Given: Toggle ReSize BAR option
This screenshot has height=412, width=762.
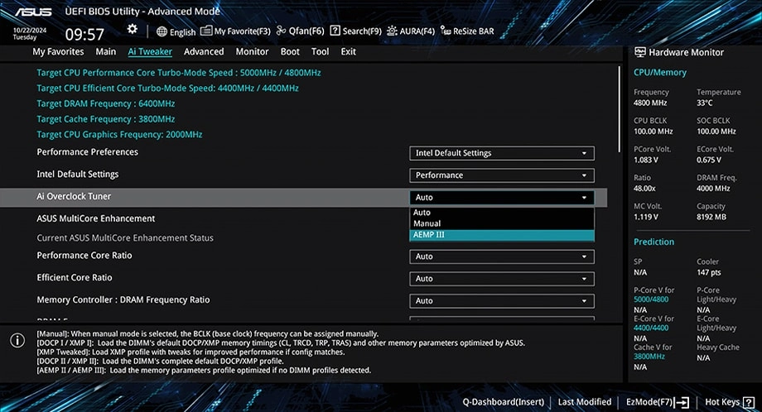Looking at the screenshot, I should coord(467,31).
